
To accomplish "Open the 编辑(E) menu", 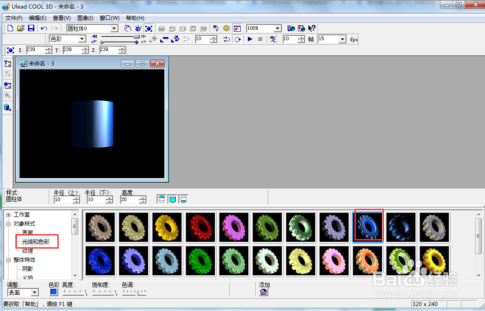I will click(x=37, y=18).
